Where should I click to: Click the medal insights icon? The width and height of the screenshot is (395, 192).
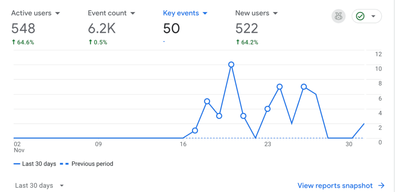pyautogui.click(x=338, y=16)
